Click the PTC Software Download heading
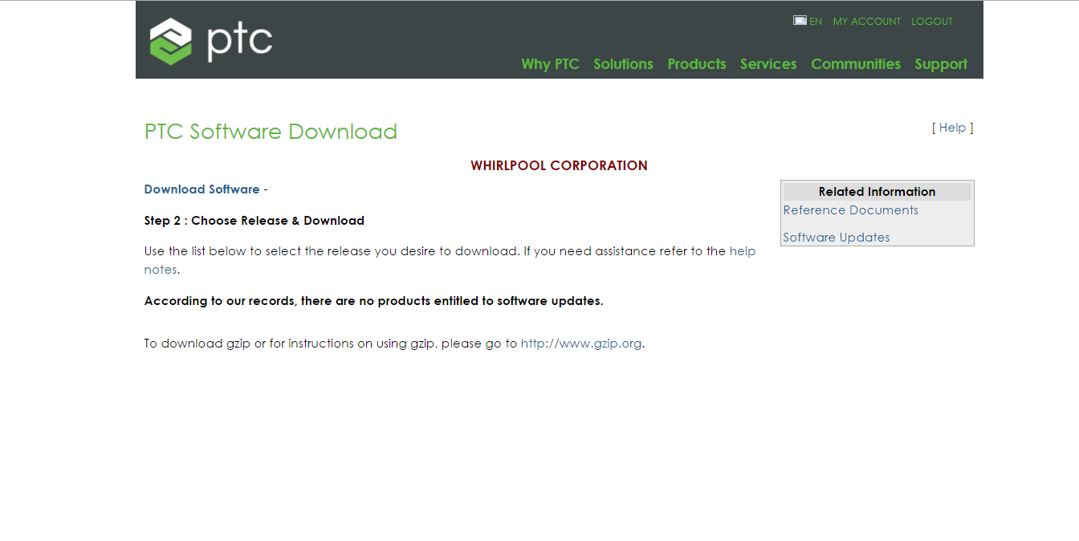 [271, 132]
